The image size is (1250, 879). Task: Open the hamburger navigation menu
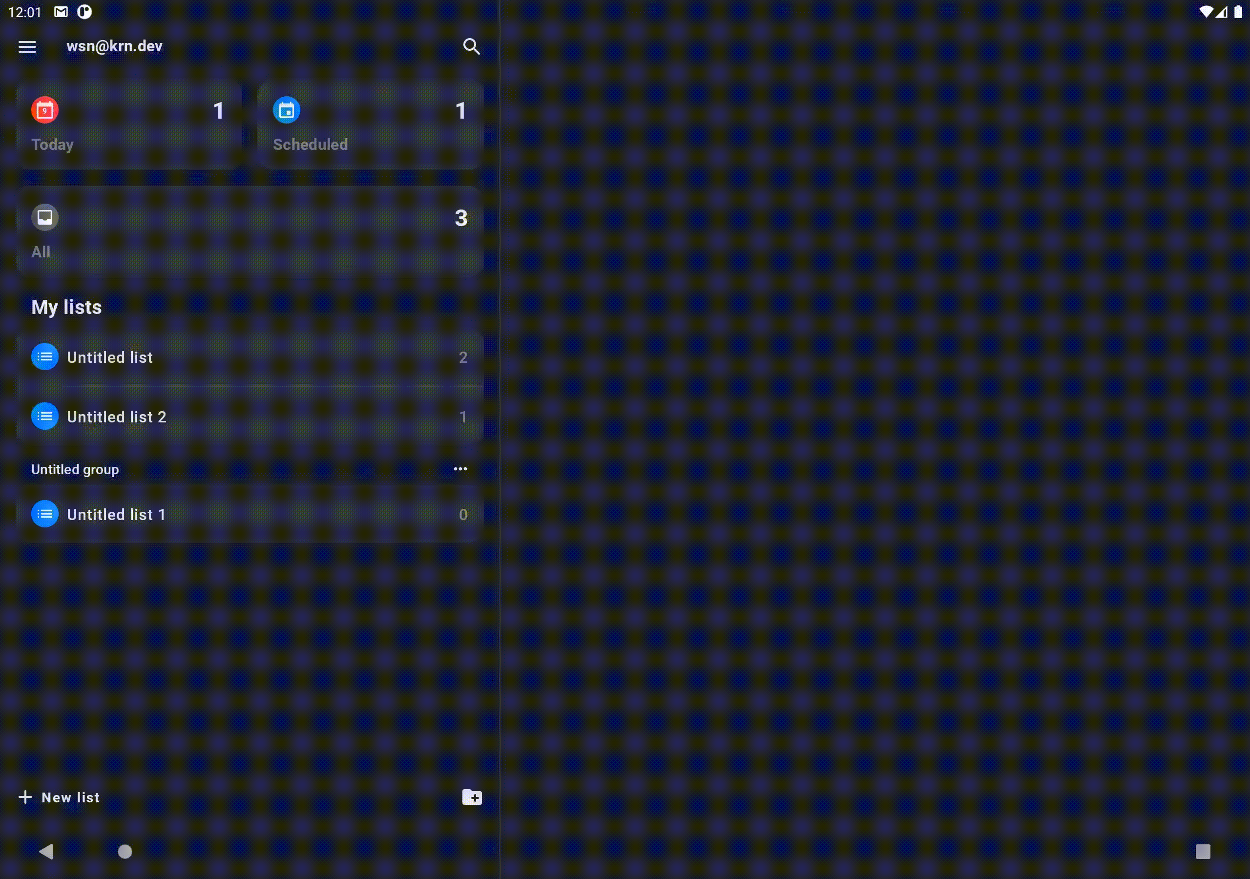[x=27, y=47]
